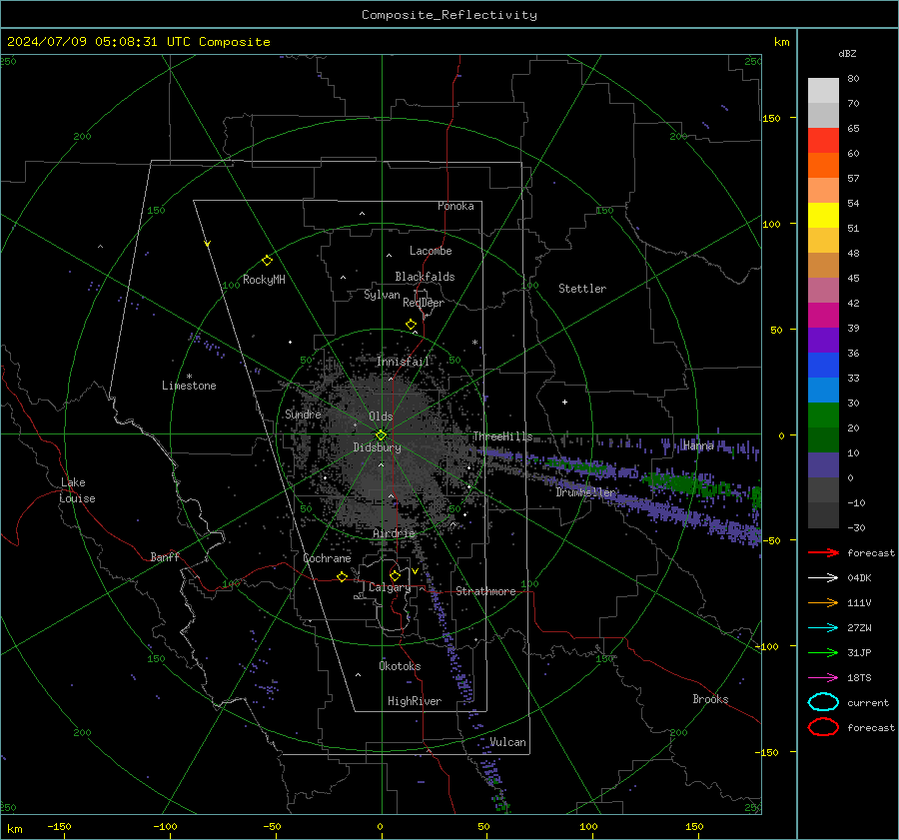Click the green 31JP arrow icon
The width and height of the screenshot is (899, 840).
pos(823,652)
